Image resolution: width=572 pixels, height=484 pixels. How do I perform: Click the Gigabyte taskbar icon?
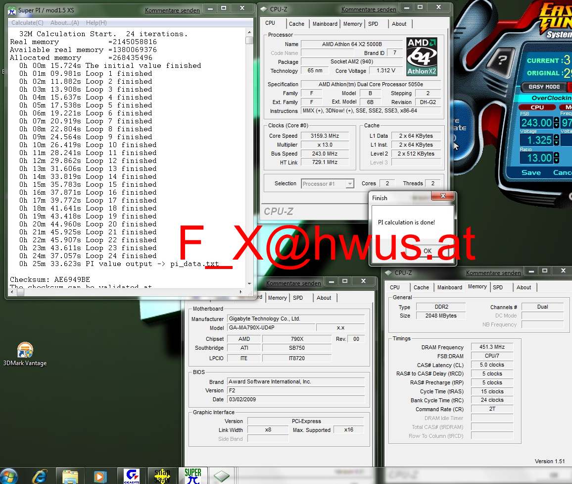click(131, 477)
